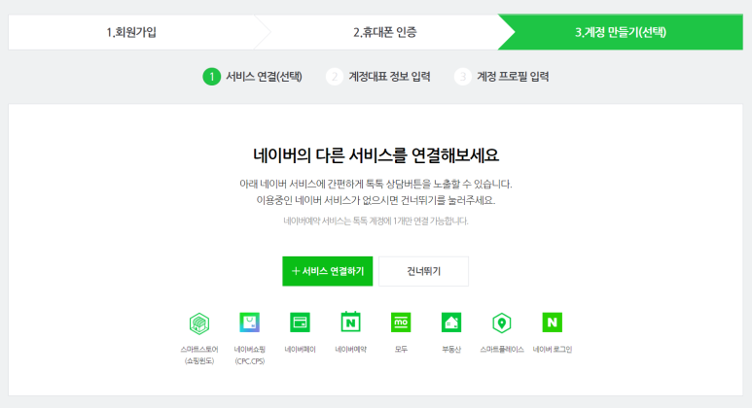Screen dimensions: 752x408
Task: Click the 건너뛰기 skip button
Action: (x=423, y=271)
